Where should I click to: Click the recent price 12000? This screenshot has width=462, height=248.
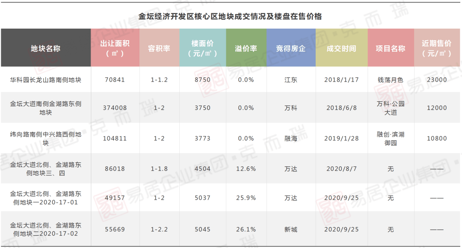click(437, 108)
